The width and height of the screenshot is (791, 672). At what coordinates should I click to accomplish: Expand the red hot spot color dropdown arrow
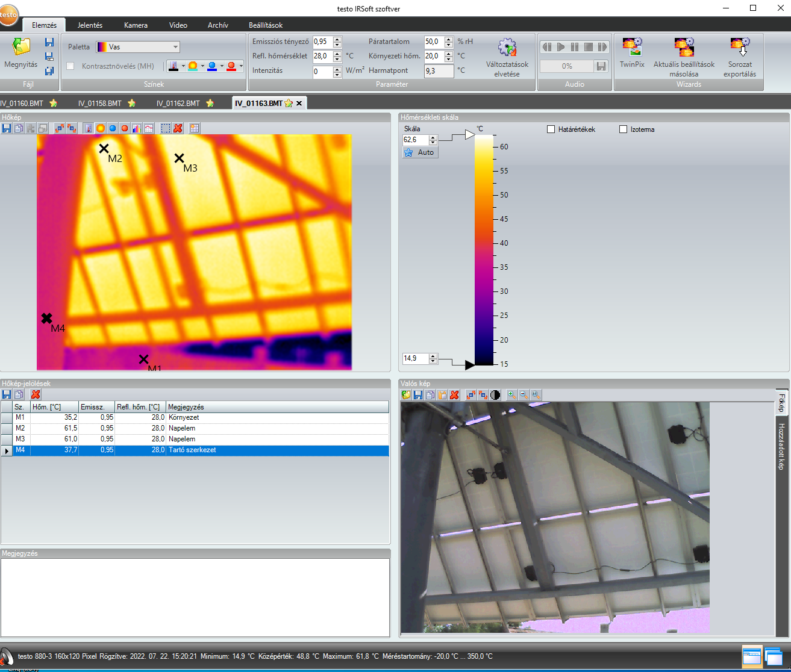point(241,66)
